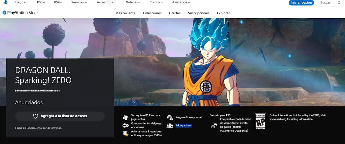Click Agregar a la lista de deseos
345x144 pixels.
pos(60,116)
